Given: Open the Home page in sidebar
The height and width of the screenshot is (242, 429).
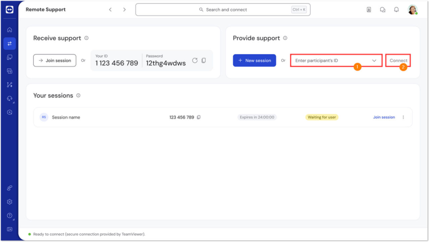Looking at the screenshot, I should point(9,30).
